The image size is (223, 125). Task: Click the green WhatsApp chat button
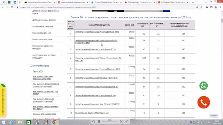coord(203,86)
